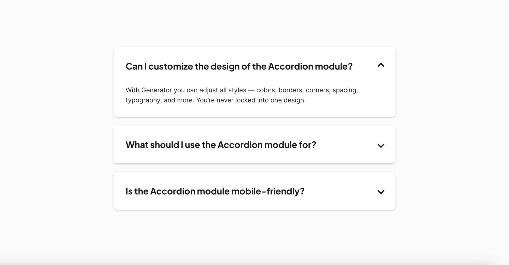This screenshot has height=265, width=509.
Task: Click the word "Can" starting the first question
Action: point(134,66)
